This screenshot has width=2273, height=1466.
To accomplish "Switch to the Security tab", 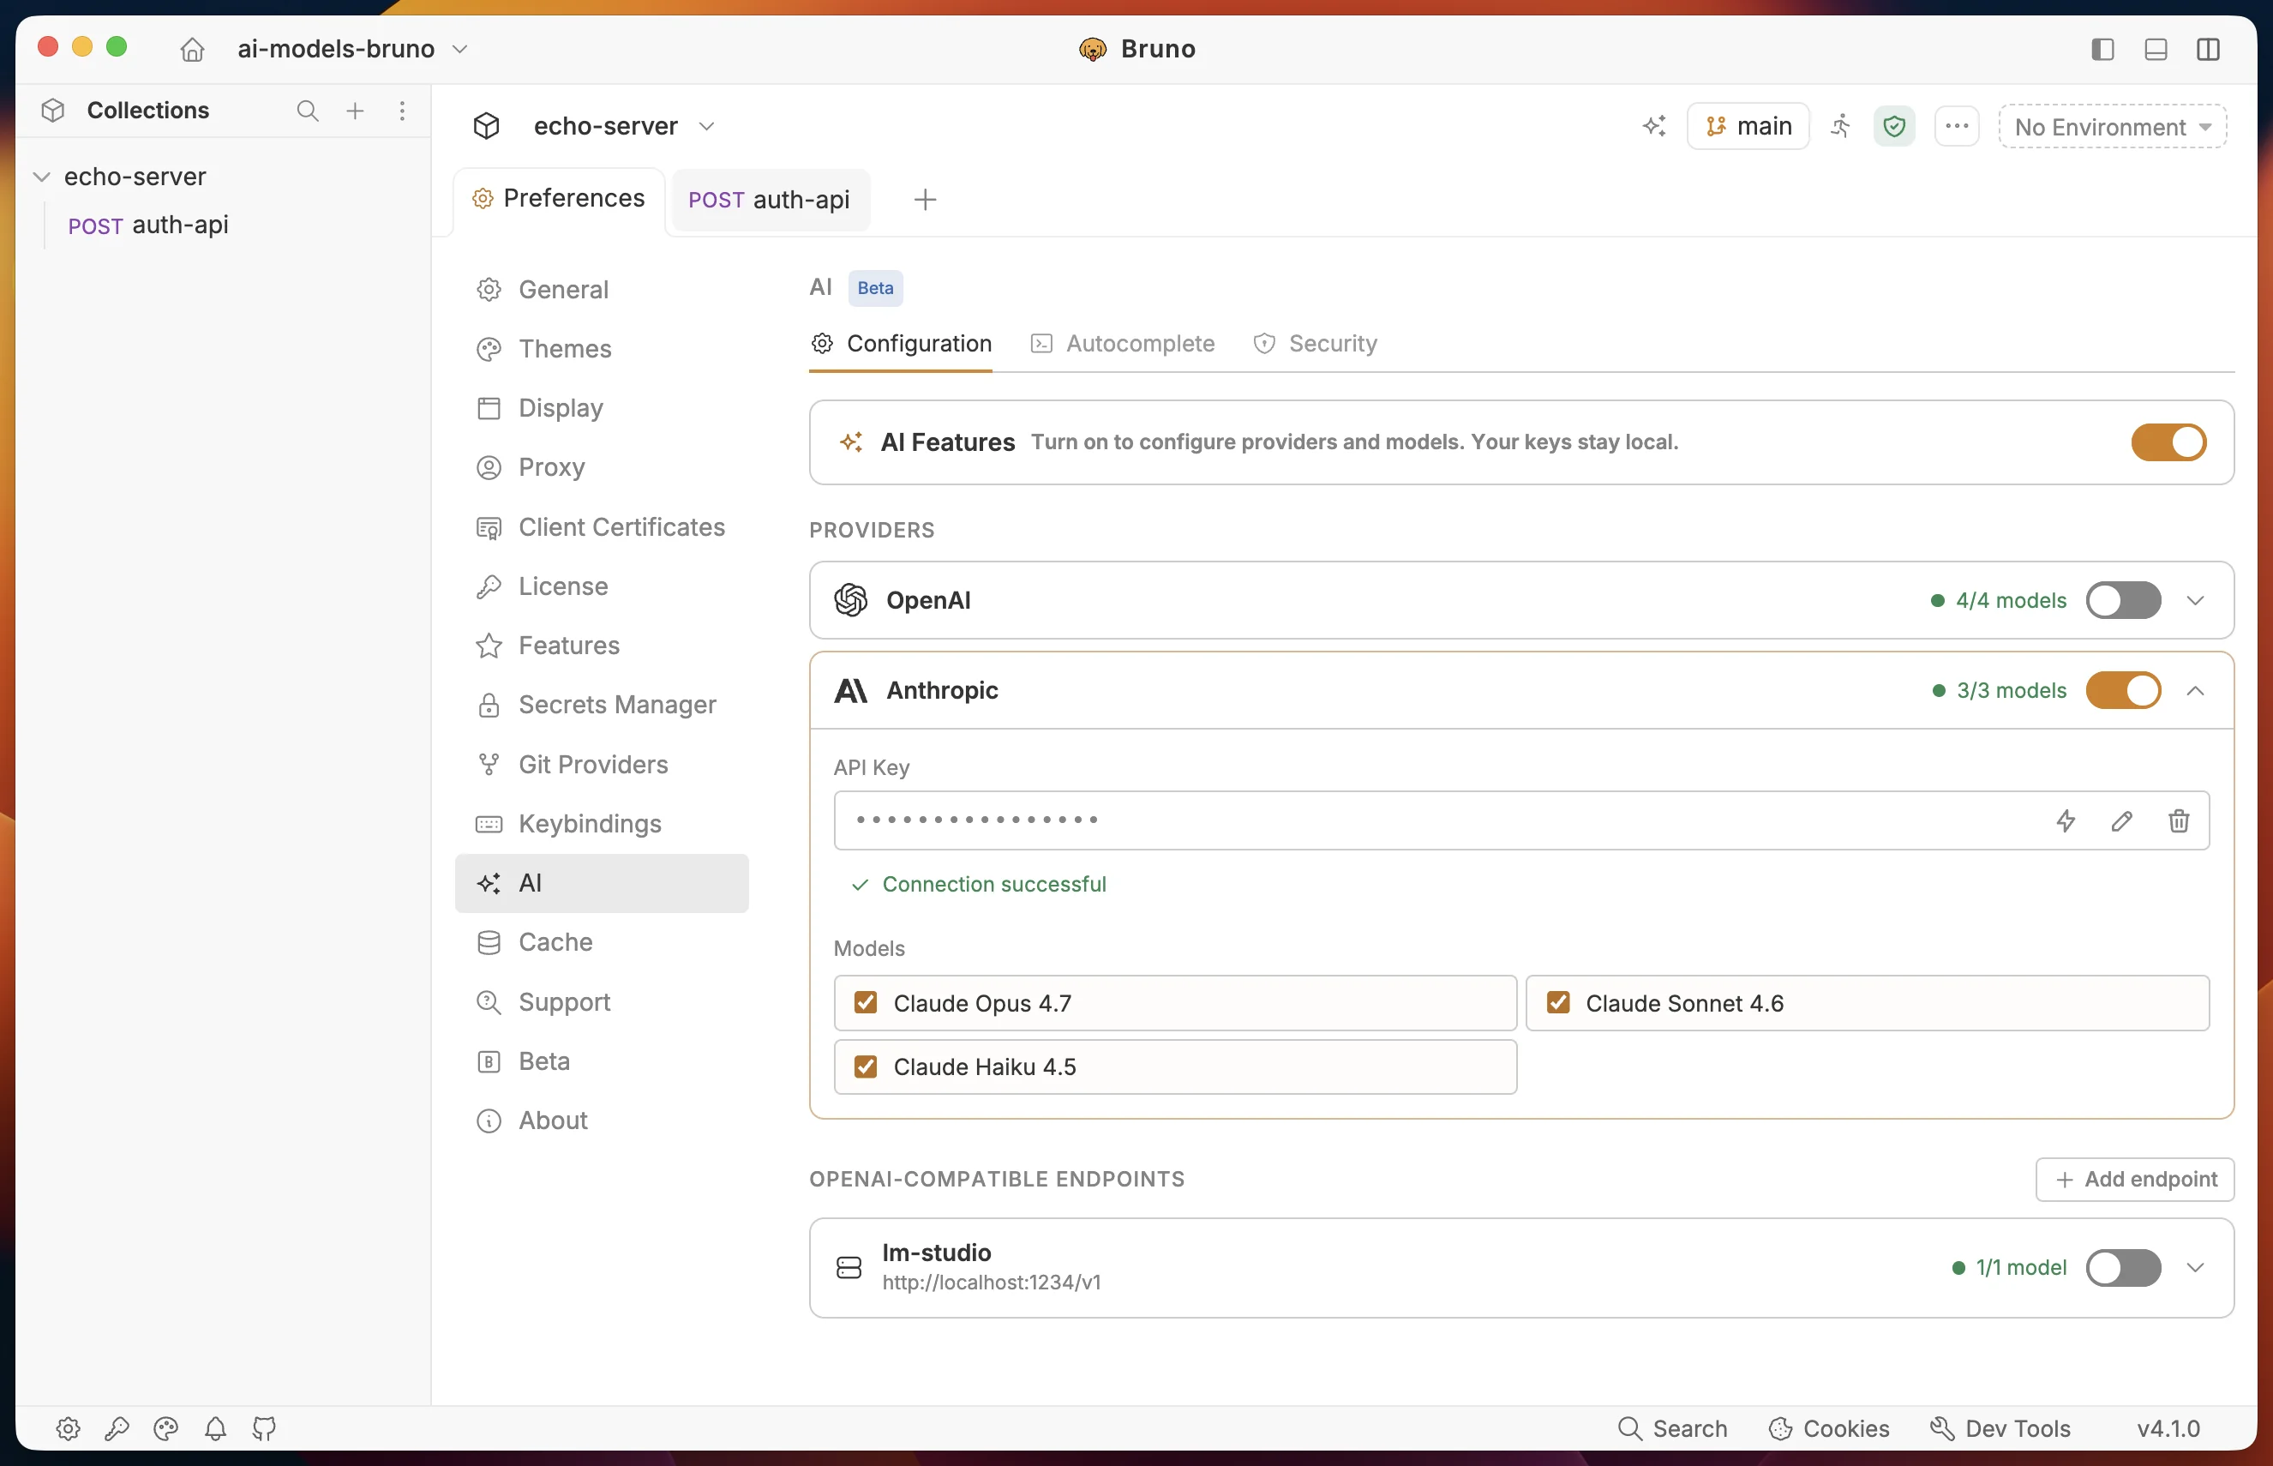I will point(1315,343).
